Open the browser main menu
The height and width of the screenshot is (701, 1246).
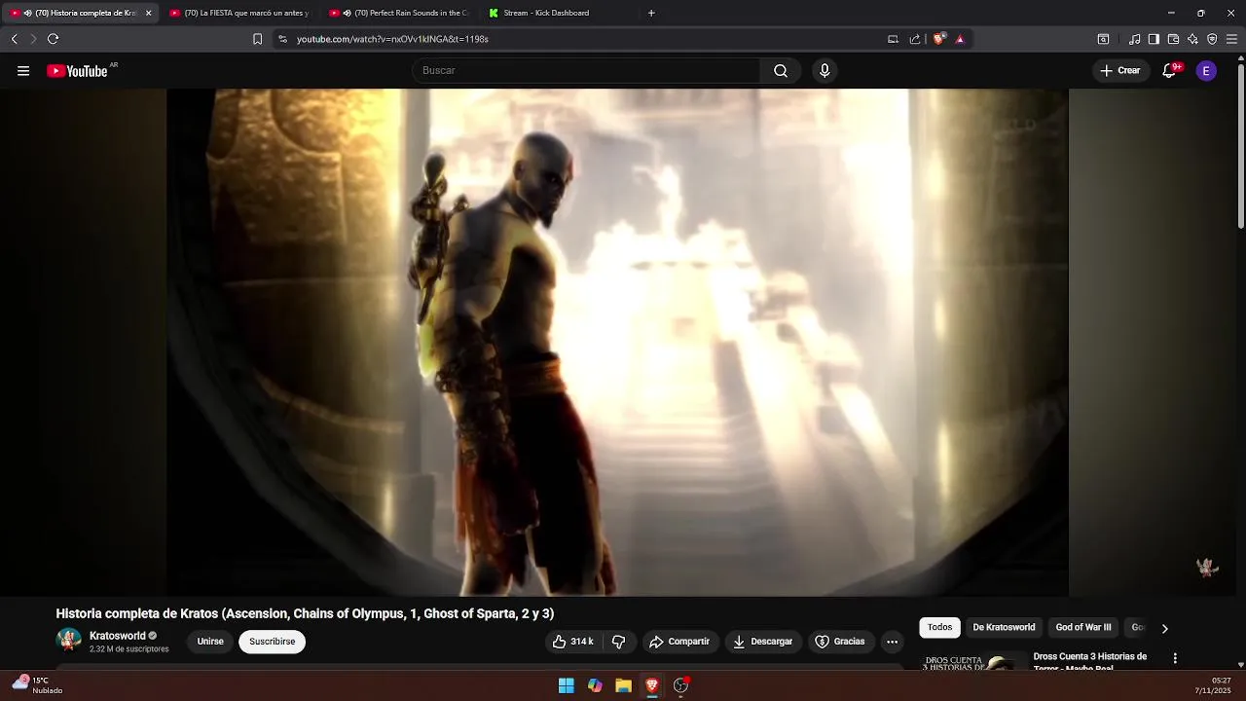point(1231,39)
